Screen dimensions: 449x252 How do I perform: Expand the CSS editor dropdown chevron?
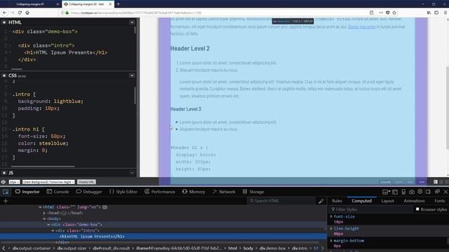click(x=132, y=76)
